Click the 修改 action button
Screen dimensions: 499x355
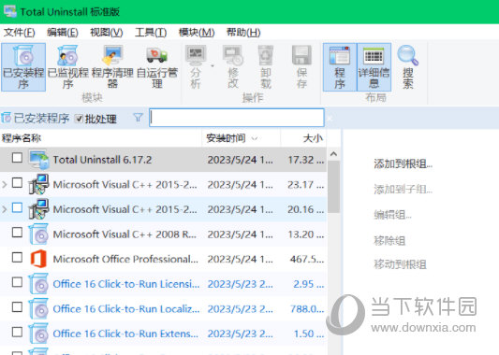click(233, 67)
